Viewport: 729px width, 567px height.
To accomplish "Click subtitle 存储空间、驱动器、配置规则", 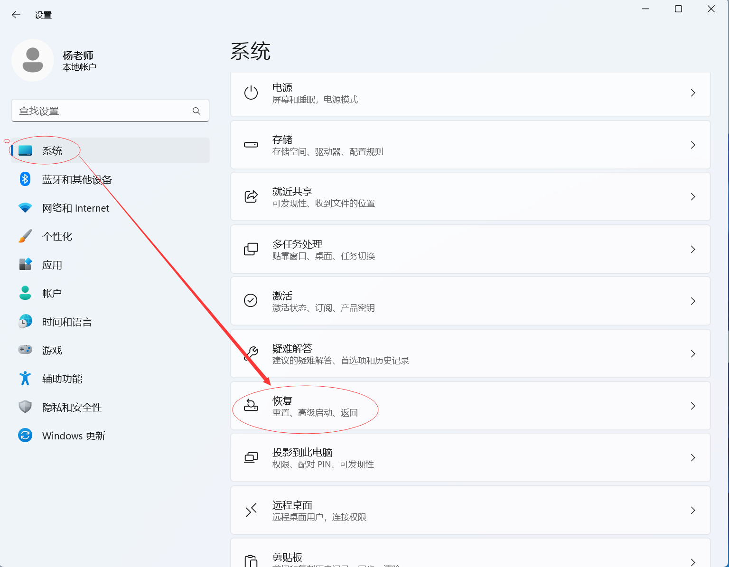I will tap(327, 152).
